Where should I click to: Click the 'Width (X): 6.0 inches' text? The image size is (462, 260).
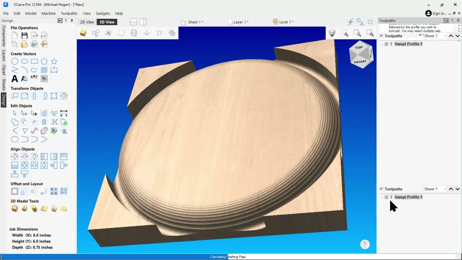31,235
